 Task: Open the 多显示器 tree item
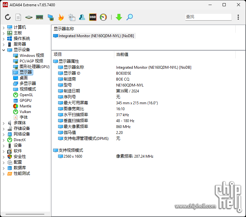click(x=27, y=83)
